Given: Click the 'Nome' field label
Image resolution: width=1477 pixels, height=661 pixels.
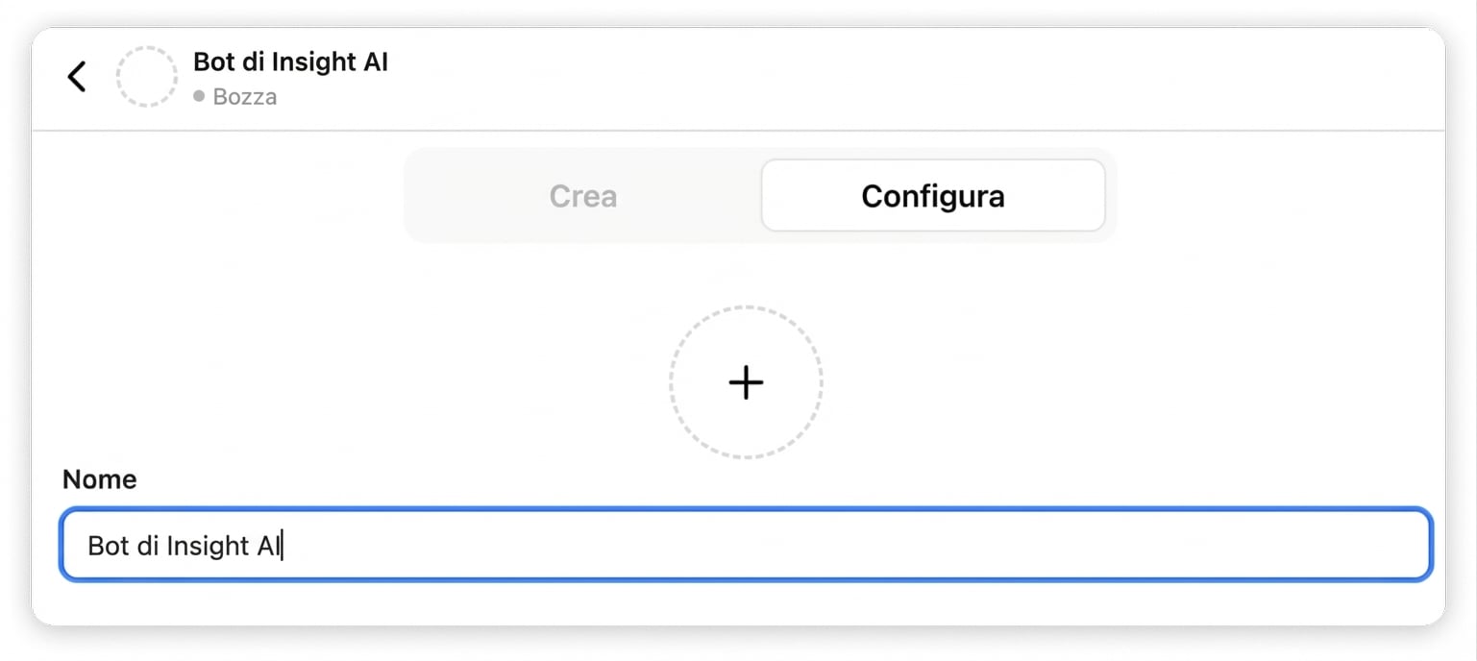Looking at the screenshot, I should (99, 478).
